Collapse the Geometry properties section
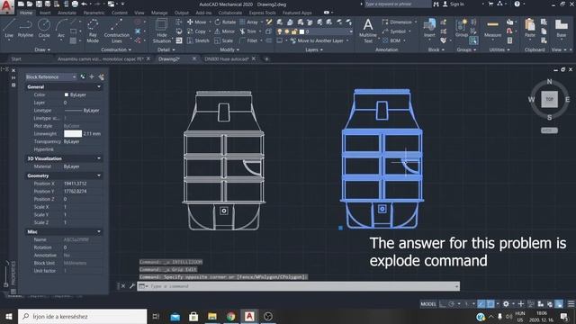 99,175
